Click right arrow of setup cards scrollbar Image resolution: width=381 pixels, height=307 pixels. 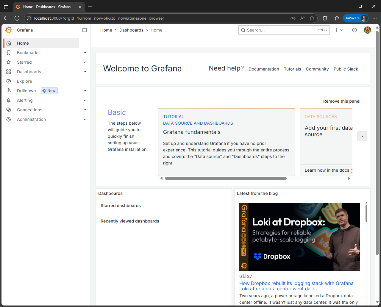(349, 178)
